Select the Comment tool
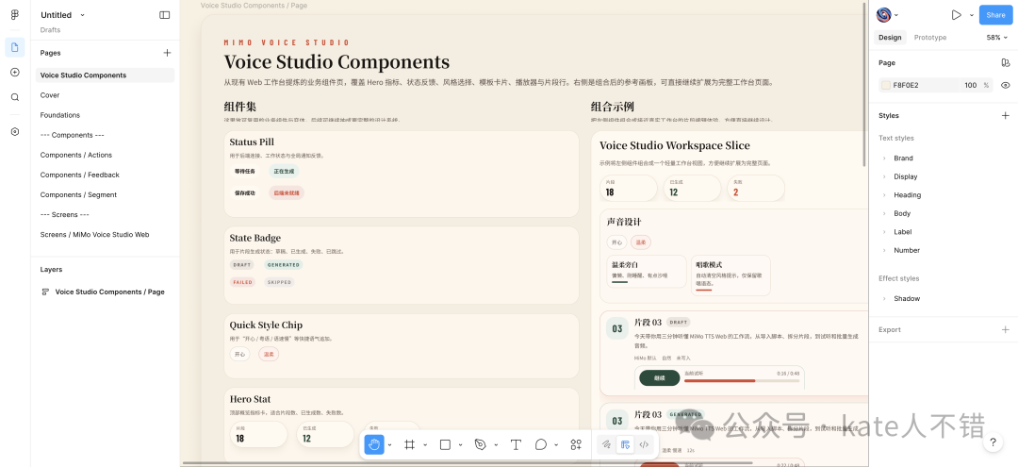 click(541, 444)
